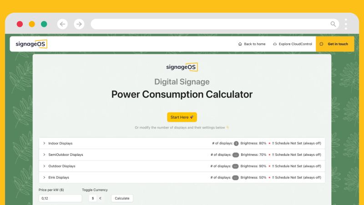The image size is (364, 205).
Task: Expand the Indoor Displays row
Action: (44, 143)
